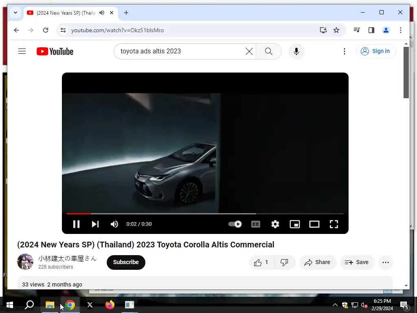Open X app in taskbar
417x313 pixels.
click(x=90, y=305)
